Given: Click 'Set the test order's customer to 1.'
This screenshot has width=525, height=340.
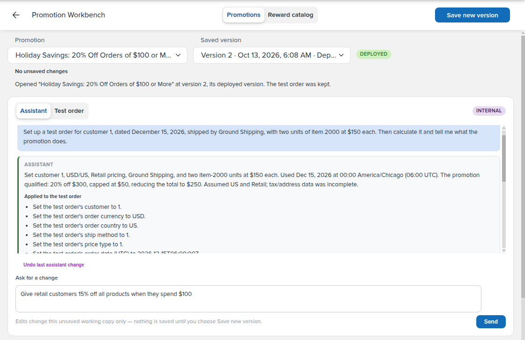Looking at the screenshot, I should [x=77, y=207].
